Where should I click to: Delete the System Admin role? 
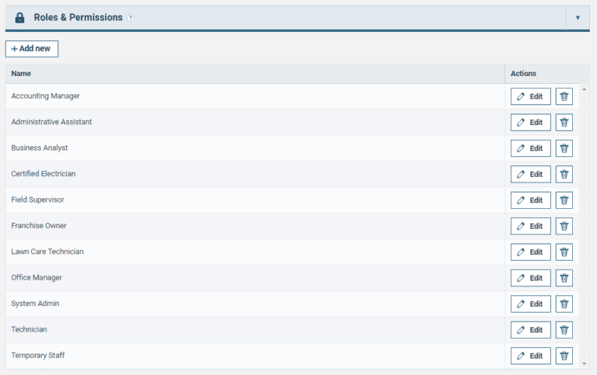pyautogui.click(x=564, y=304)
